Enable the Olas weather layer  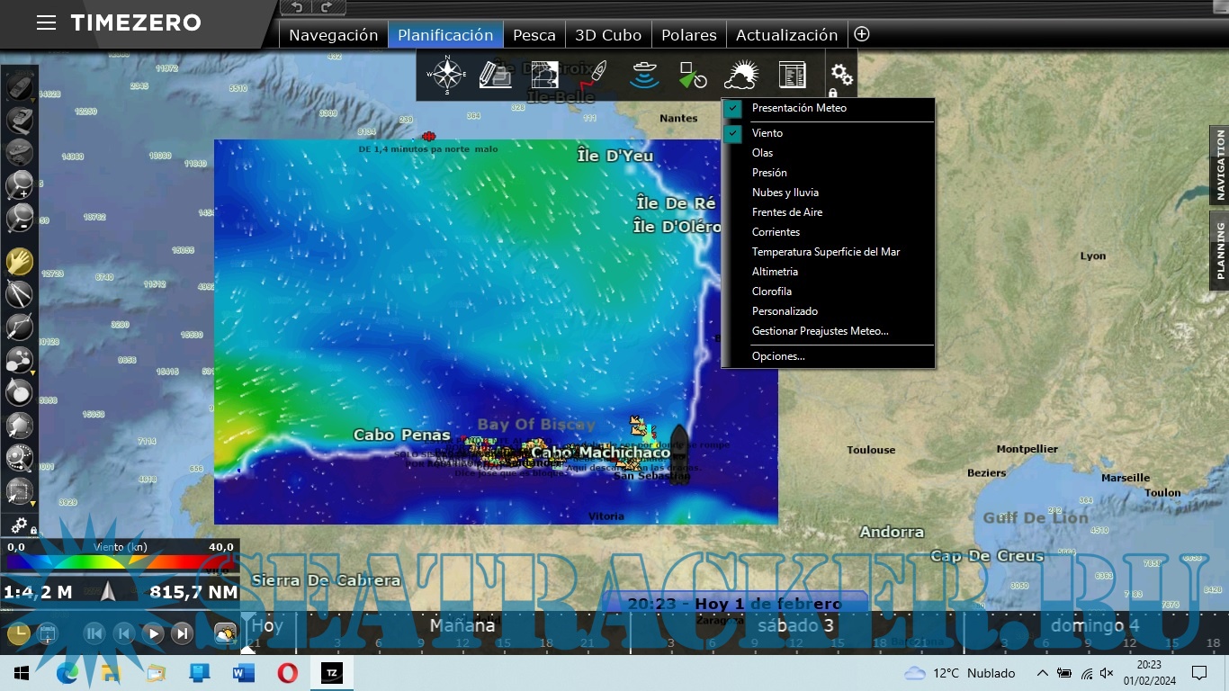click(x=761, y=152)
